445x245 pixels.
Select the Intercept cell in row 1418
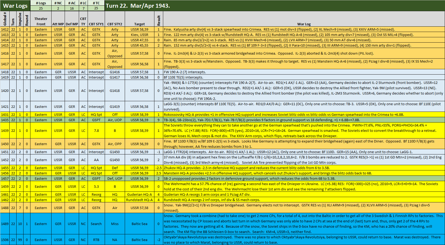click(96, 72)
